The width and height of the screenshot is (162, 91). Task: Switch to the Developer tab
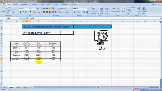pyautogui.click(x=64, y=5)
